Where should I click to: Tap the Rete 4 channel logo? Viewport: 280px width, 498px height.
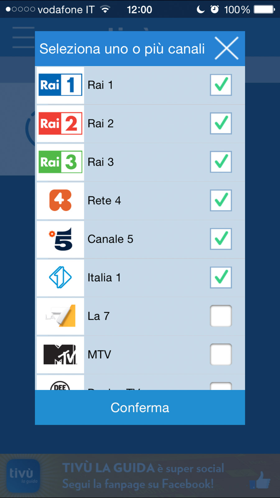tap(60, 200)
